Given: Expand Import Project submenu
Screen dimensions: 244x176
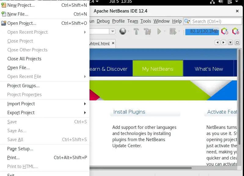Looking at the screenshot, I should coord(45,104).
